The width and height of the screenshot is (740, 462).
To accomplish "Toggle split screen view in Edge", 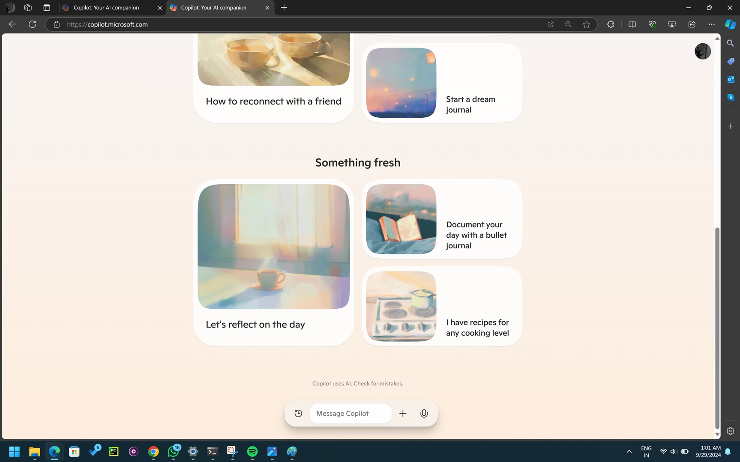I will coord(632,24).
